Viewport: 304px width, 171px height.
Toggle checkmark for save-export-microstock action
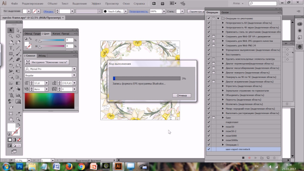point(209,149)
